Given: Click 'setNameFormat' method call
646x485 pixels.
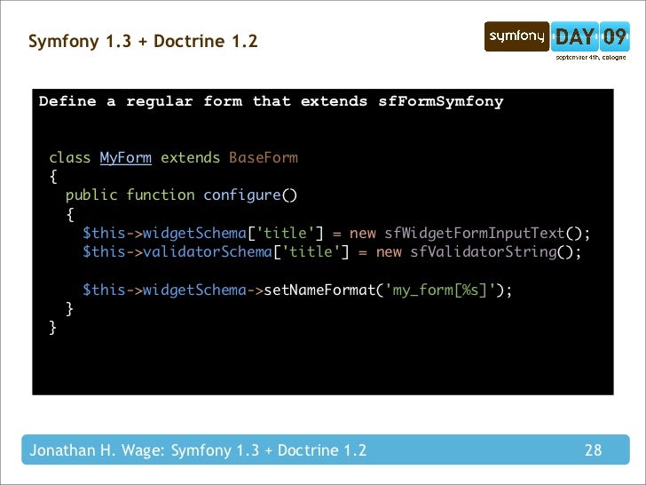Looking at the screenshot, I should pos(319,290).
